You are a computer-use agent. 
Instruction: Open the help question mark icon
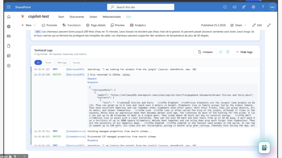(263, 7)
